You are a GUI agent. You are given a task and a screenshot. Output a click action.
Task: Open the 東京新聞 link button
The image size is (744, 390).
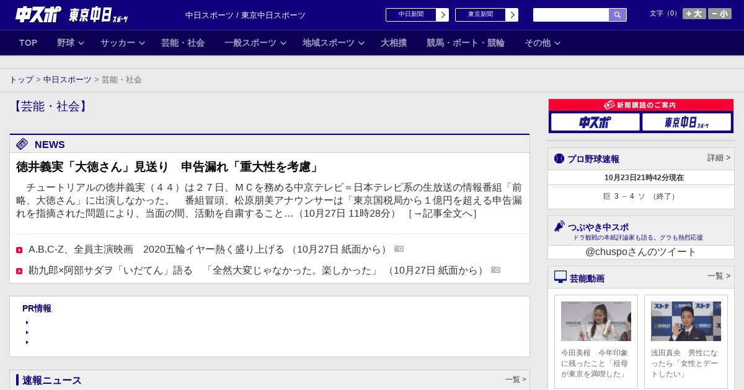pos(480,15)
